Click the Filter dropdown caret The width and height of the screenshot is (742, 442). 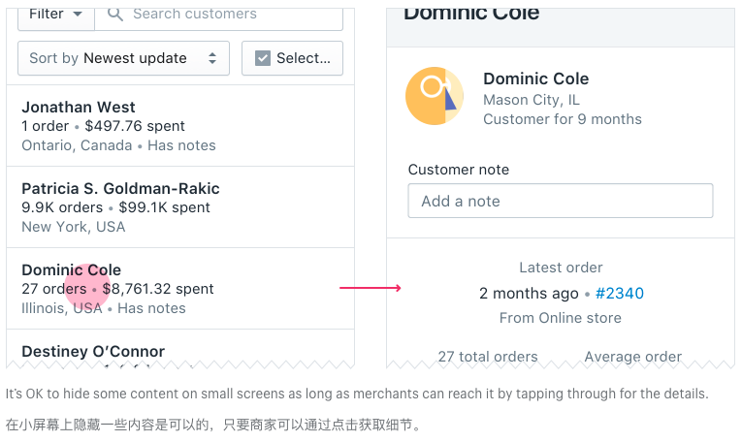tap(78, 15)
